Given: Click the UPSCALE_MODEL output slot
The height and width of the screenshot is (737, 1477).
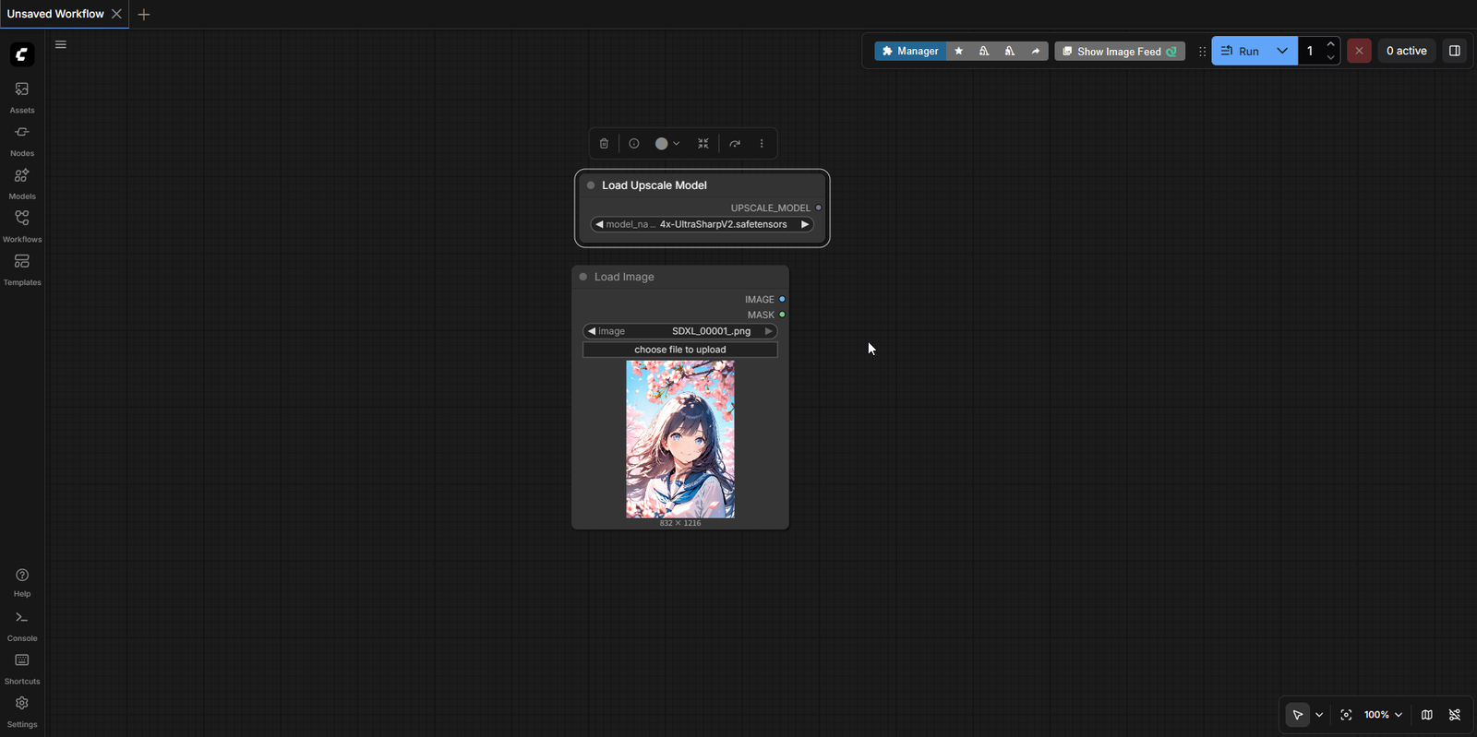Looking at the screenshot, I should (x=818, y=208).
